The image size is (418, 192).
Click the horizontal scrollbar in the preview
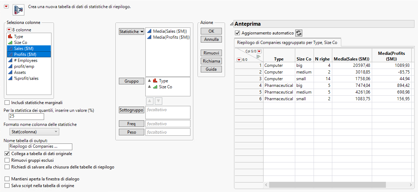tap(327, 185)
